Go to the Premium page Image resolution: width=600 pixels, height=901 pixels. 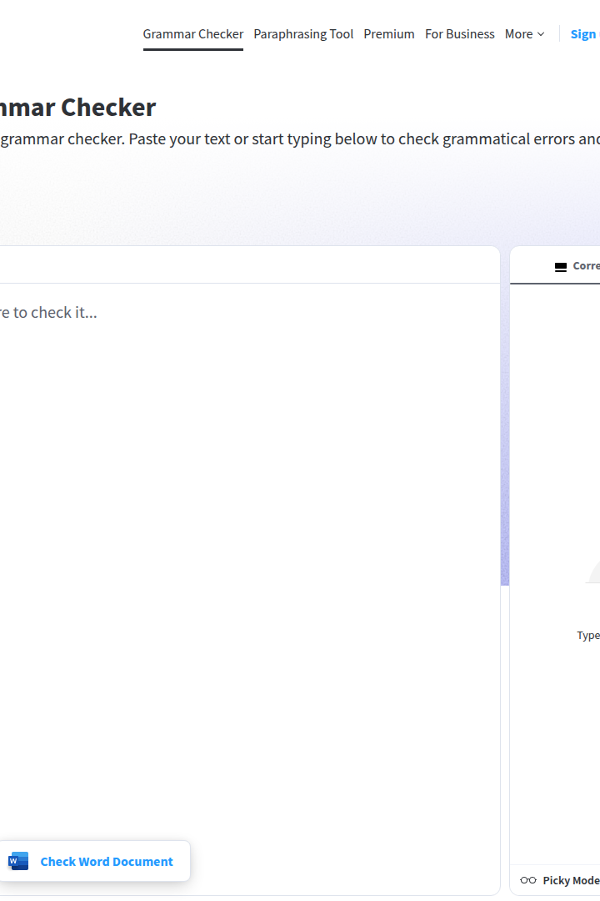click(x=388, y=34)
